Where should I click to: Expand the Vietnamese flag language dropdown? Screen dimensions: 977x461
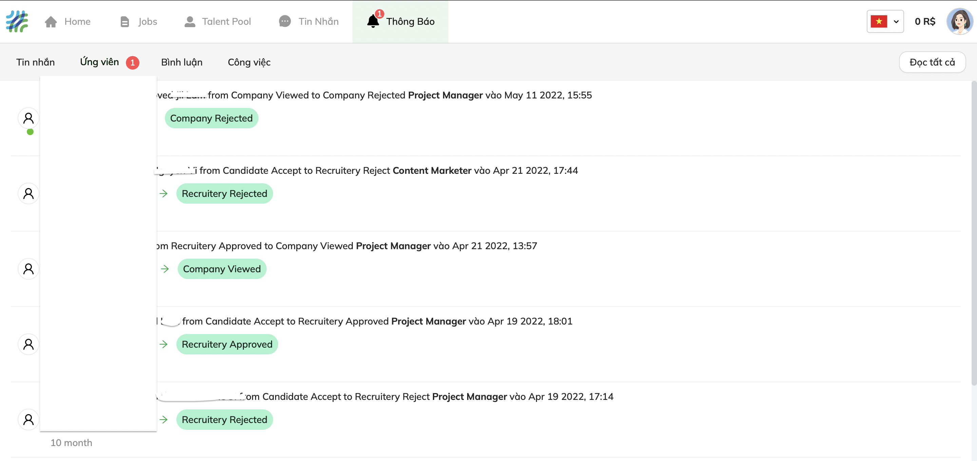(879, 21)
